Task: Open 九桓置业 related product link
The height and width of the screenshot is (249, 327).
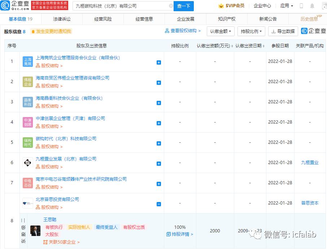Action: (310, 163)
